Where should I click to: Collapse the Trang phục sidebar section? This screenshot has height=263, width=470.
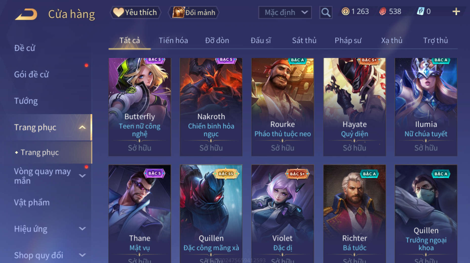[x=82, y=127]
